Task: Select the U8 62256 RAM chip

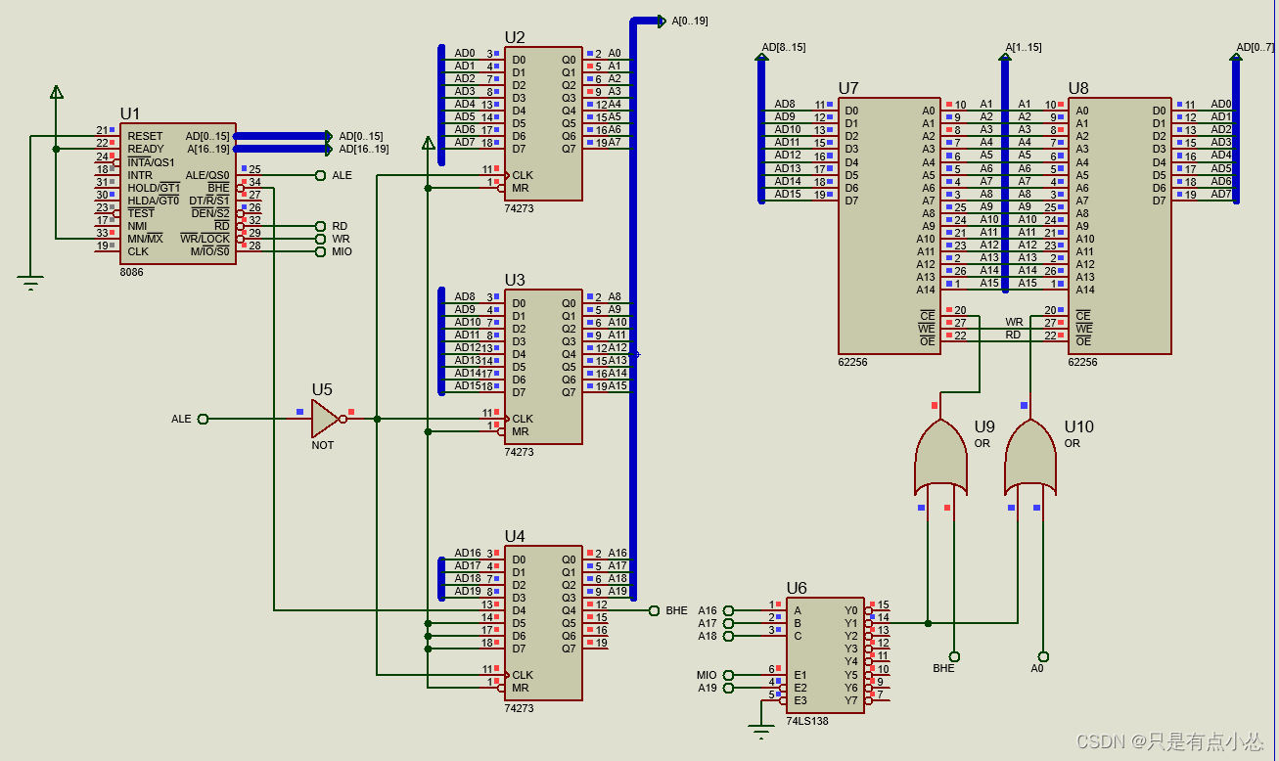Action: pos(1119,225)
